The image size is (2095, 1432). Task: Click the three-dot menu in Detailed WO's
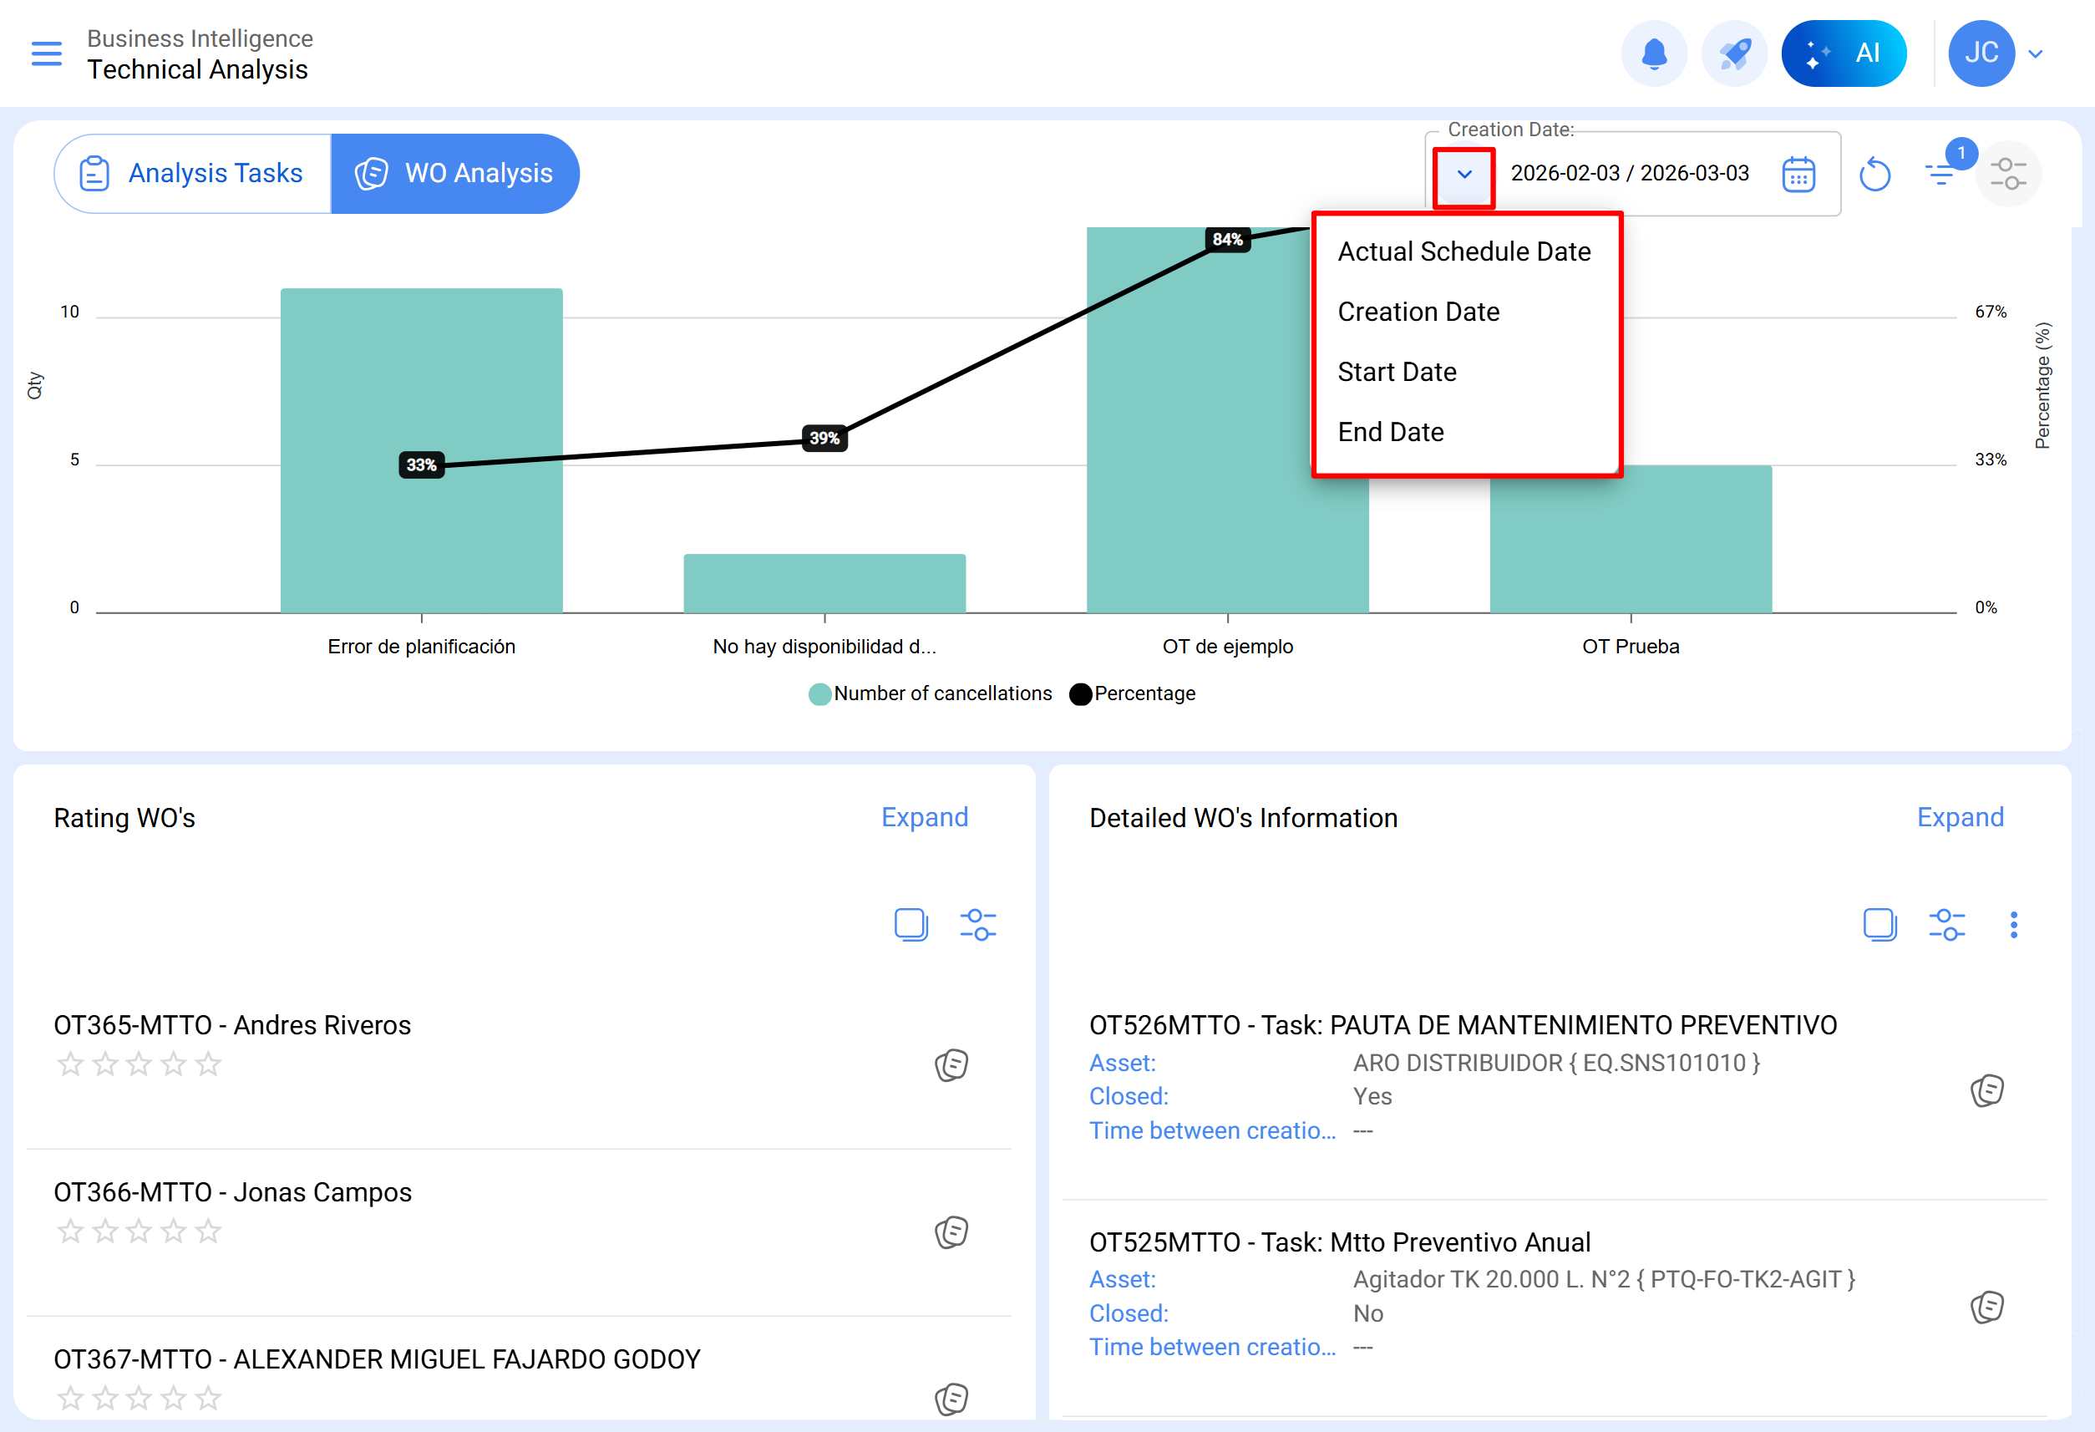[x=2013, y=925]
